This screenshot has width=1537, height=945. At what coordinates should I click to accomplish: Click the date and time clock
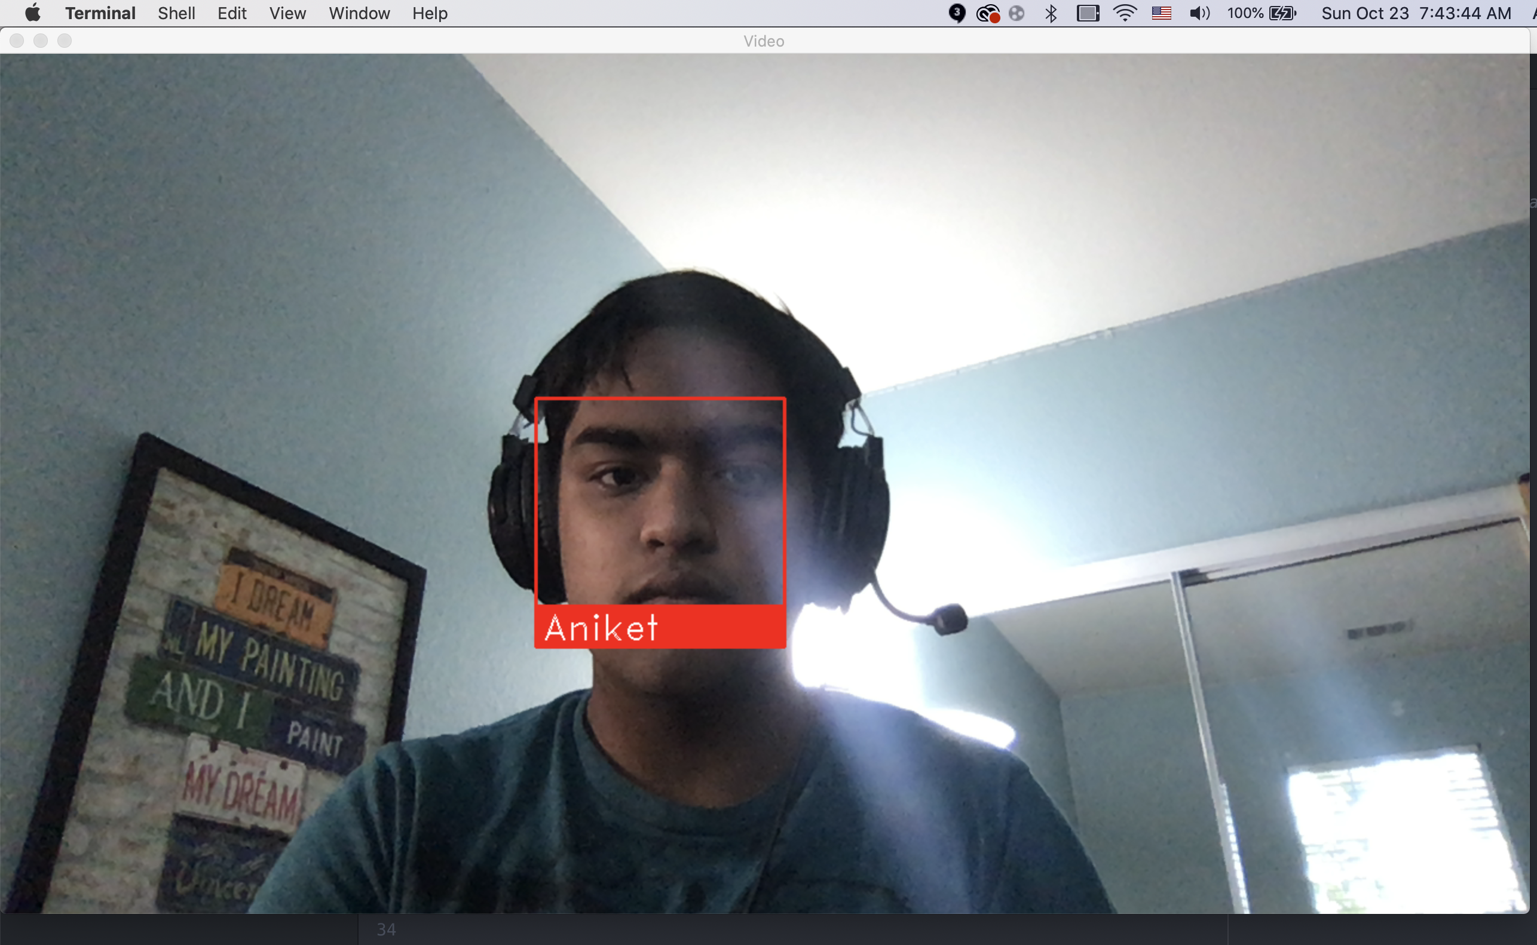click(1416, 13)
